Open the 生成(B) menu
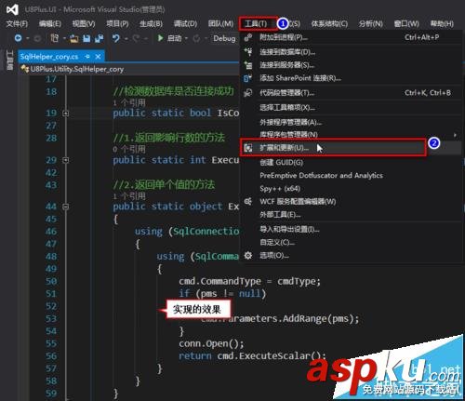The height and width of the screenshot is (401, 465). point(151,23)
